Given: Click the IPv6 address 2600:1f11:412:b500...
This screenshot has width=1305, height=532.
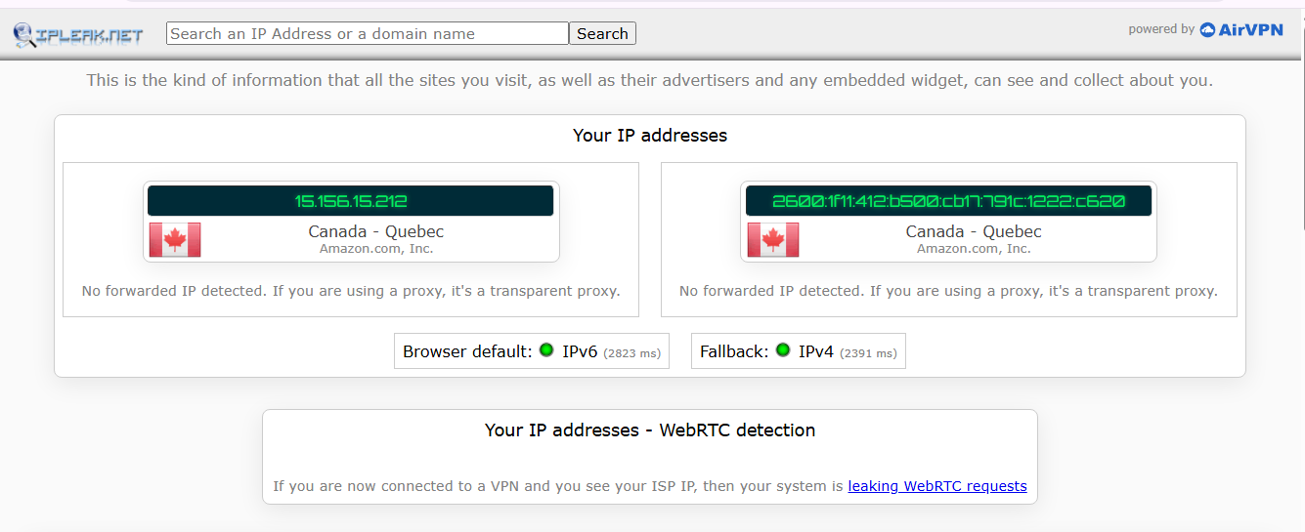Looking at the screenshot, I should (x=948, y=201).
